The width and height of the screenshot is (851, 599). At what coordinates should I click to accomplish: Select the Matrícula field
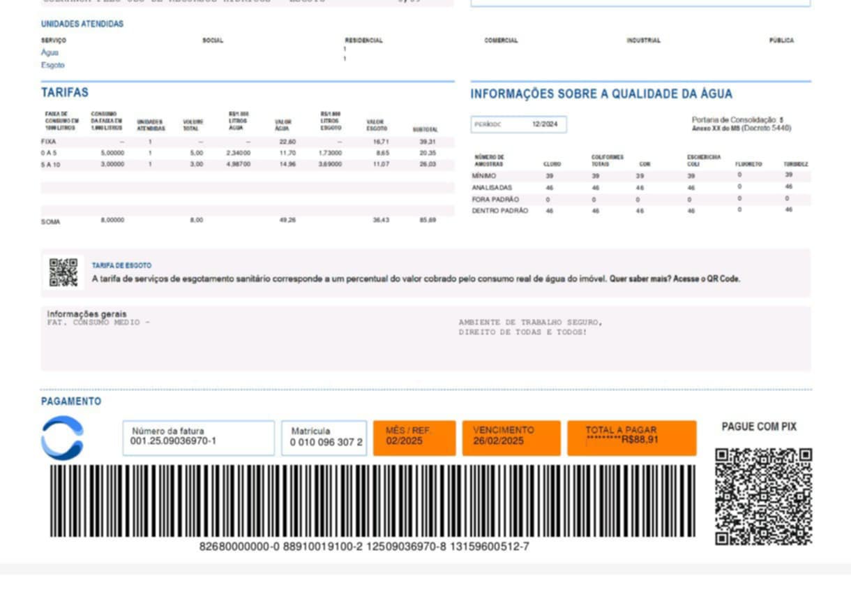(x=324, y=438)
